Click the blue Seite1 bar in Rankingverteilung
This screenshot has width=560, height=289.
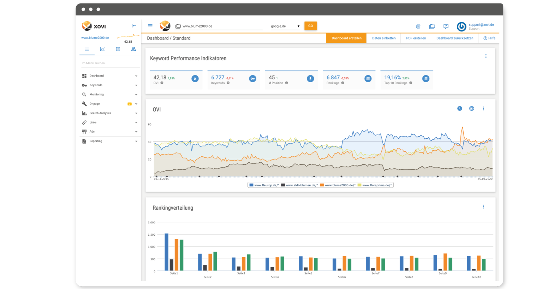[167, 252]
